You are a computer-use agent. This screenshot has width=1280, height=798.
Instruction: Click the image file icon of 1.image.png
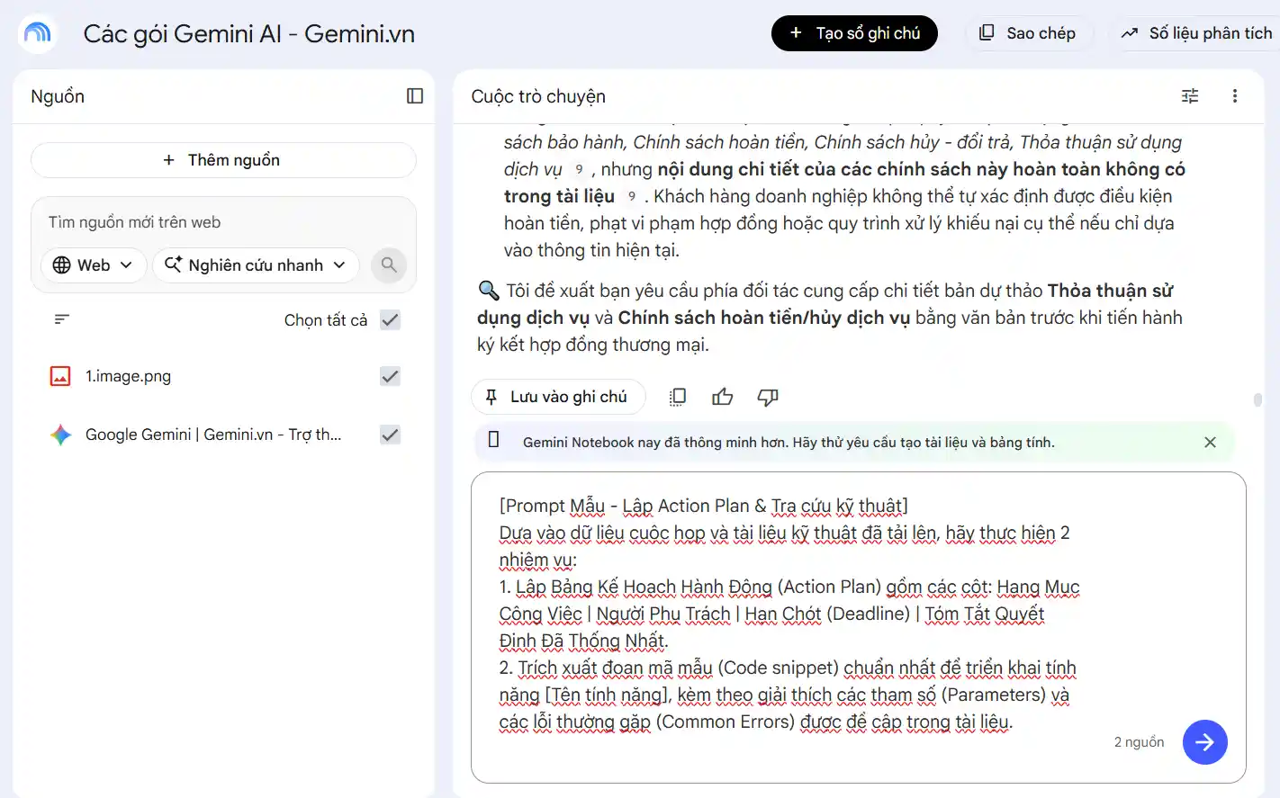click(x=60, y=376)
